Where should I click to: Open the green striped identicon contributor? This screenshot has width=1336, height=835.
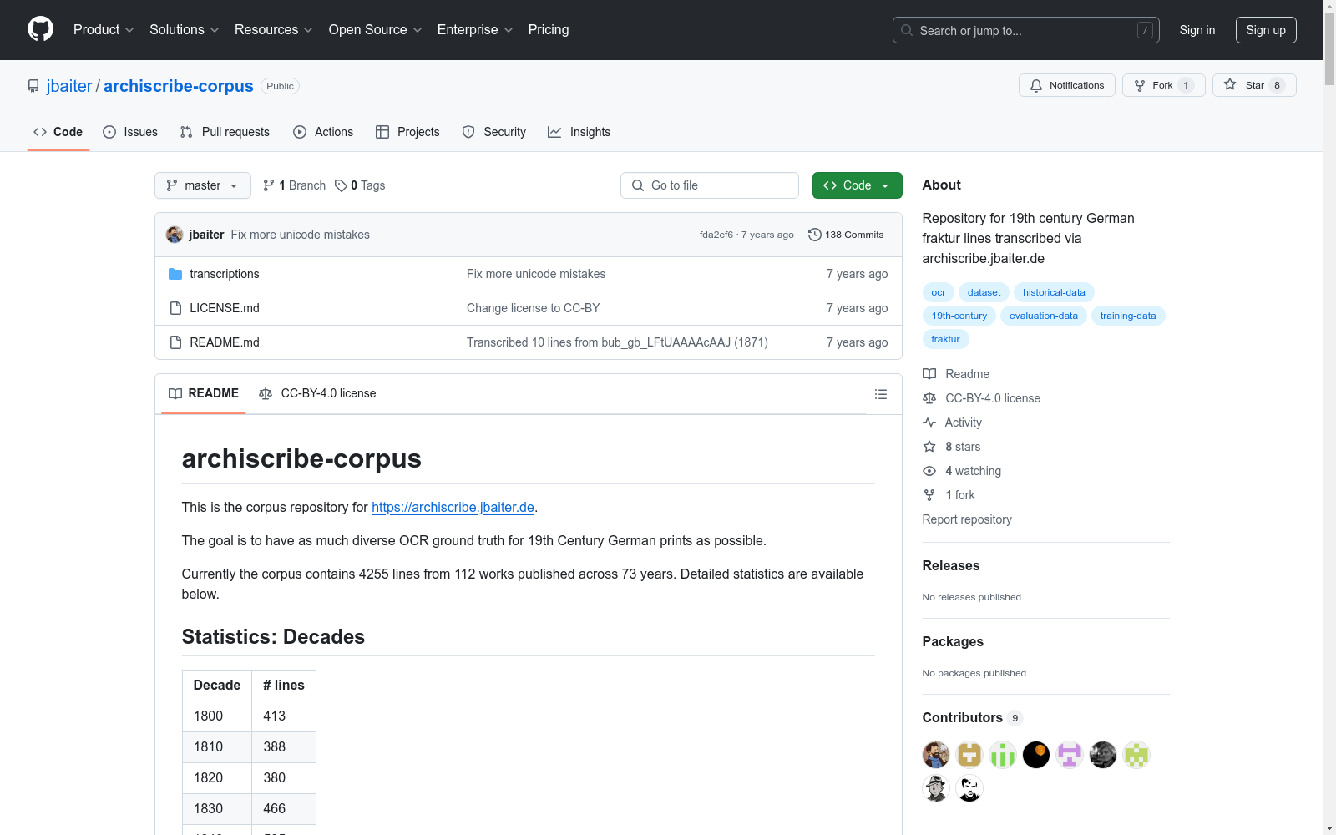tap(1003, 755)
